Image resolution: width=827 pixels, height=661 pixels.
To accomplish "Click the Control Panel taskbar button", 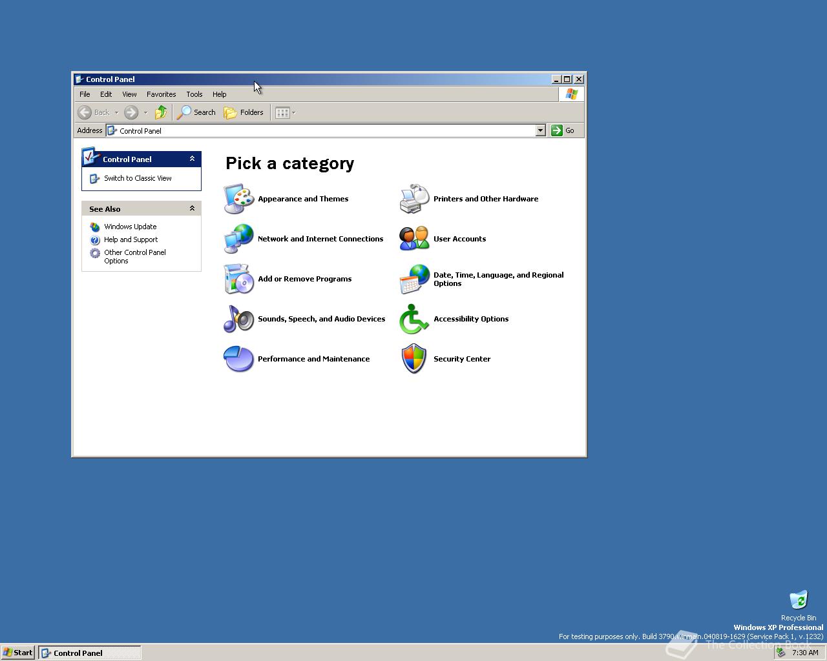I will coord(90,653).
